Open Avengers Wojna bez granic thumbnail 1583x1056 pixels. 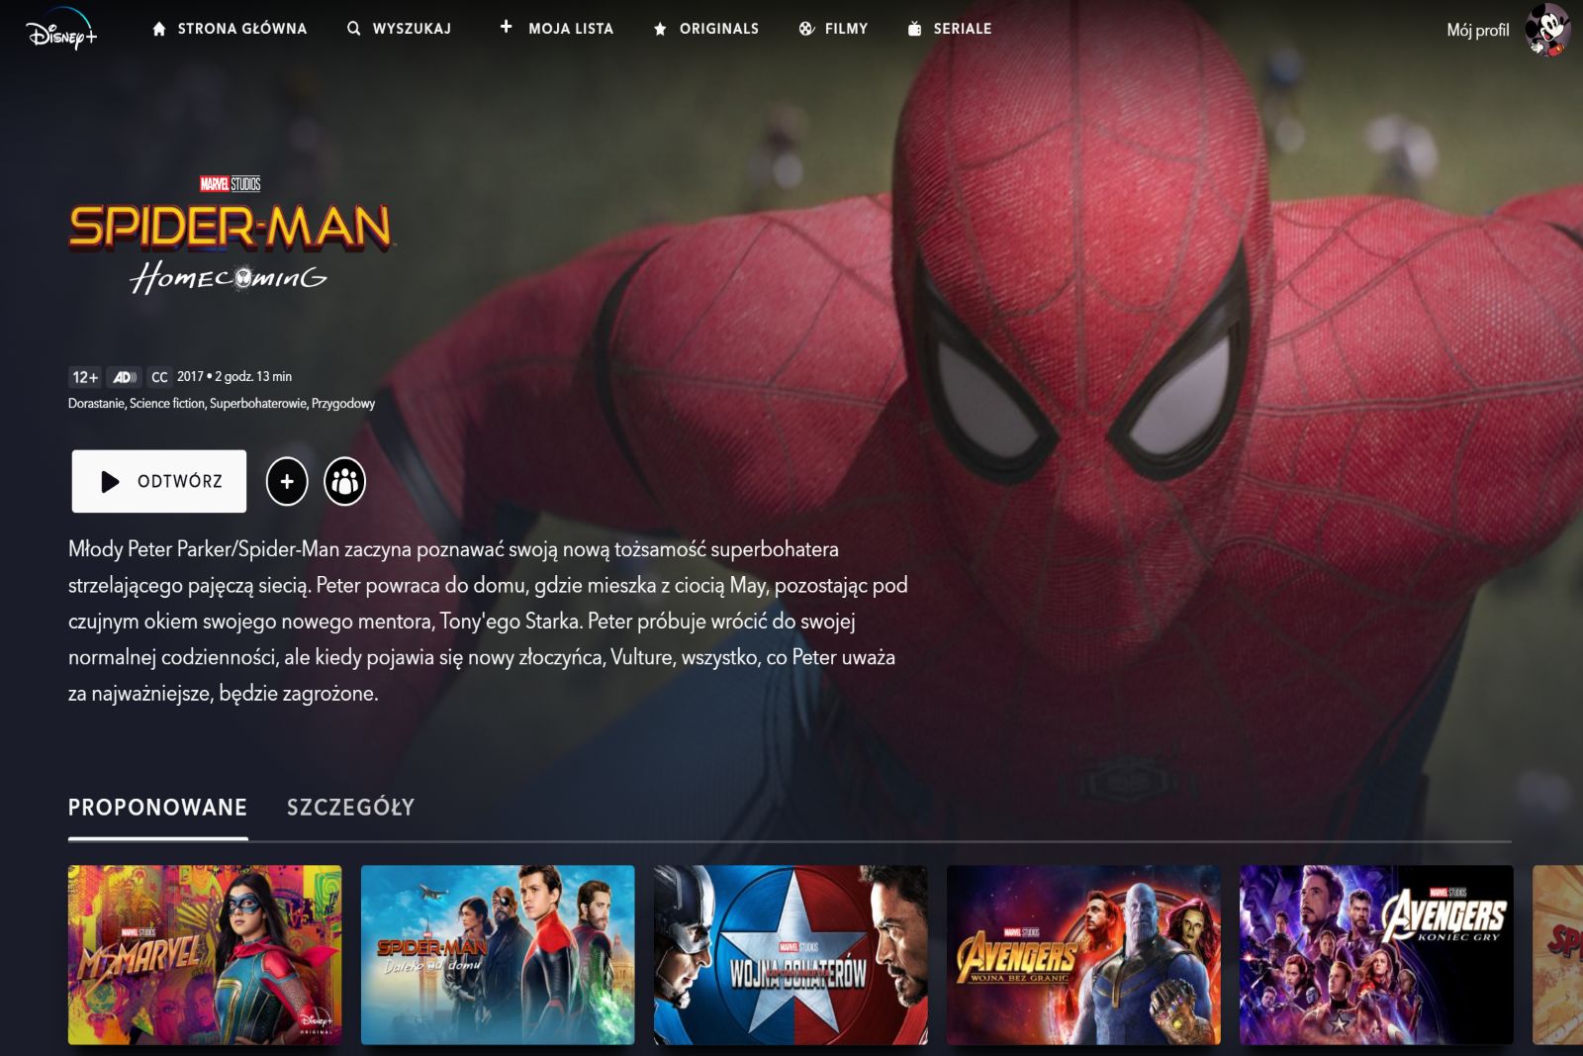(1083, 955)
